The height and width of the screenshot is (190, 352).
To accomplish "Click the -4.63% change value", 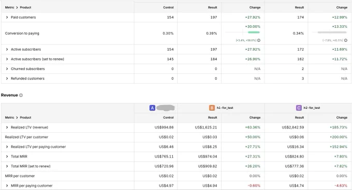I will click(341, 186).
